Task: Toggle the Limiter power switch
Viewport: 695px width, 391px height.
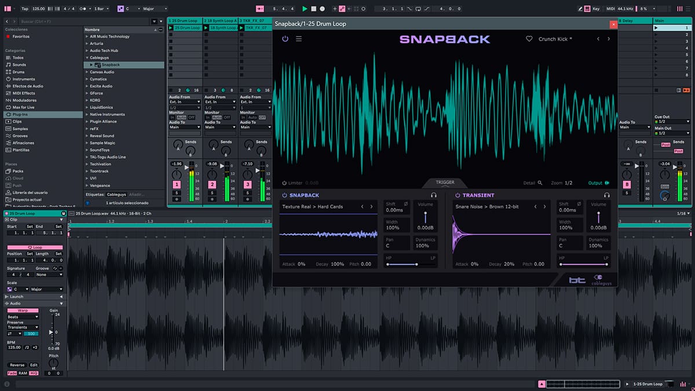Action: click(x=284, y=182)
